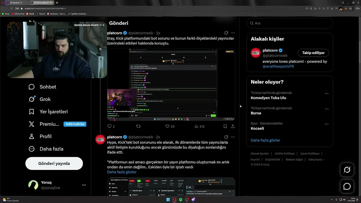
Task: Click Gönderi yayınla button
Action: pos(54,164)
